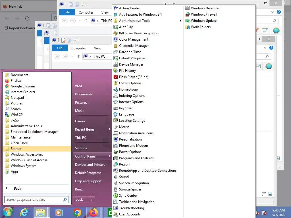The image size is (291, 218).
Task: Click the Credential Manager safe icon
Action: [x=116, y=46]
